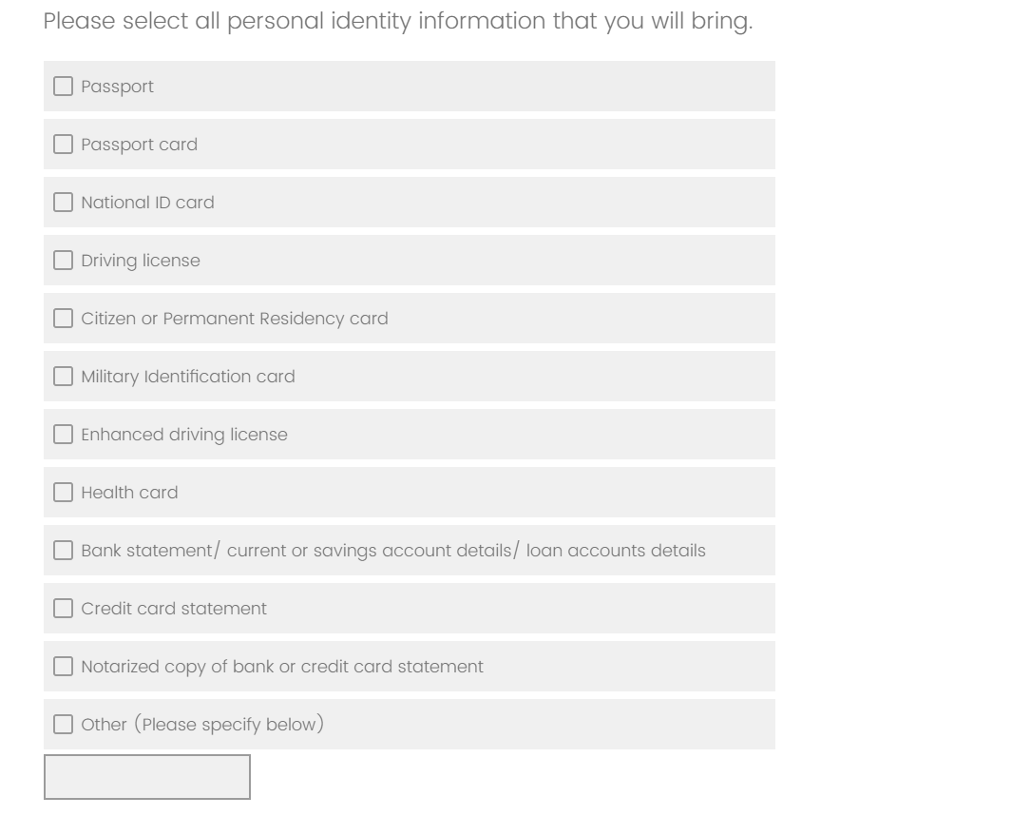Image resolution: width=1012 pixels, height=816 pixels.
Task: Click the Passport label text
Action: click(x=118, y=87)
